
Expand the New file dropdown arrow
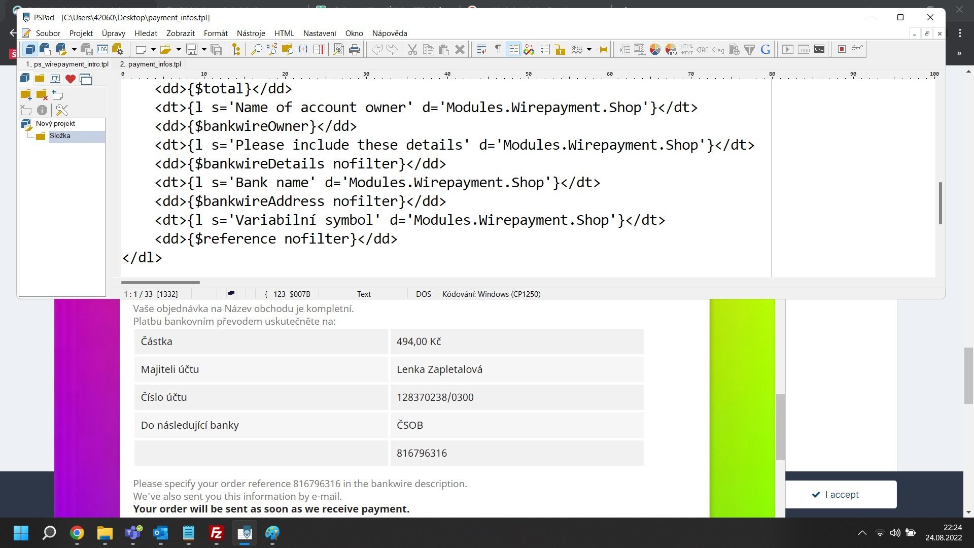click(153, 49)
